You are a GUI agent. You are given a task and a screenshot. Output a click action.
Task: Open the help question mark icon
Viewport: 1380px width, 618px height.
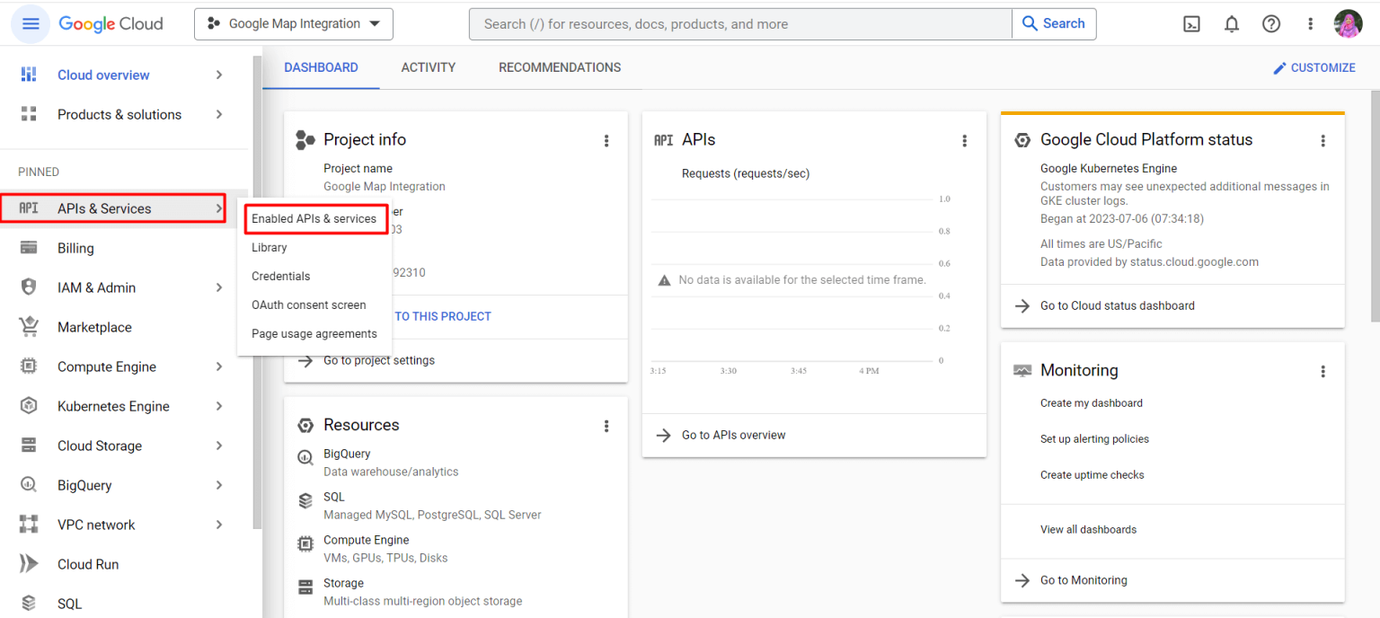point(1271,23)
